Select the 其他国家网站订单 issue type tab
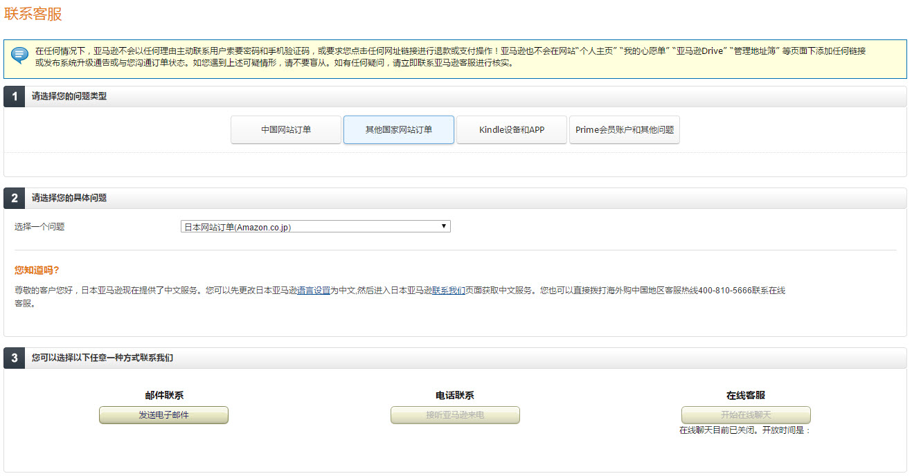The width and height of the screenshot is (912, 476). click(x=399, y=129)
